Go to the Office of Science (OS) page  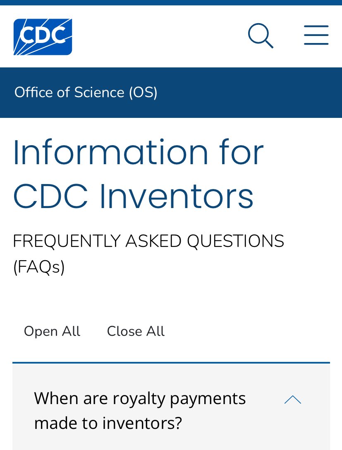[86, 92]
